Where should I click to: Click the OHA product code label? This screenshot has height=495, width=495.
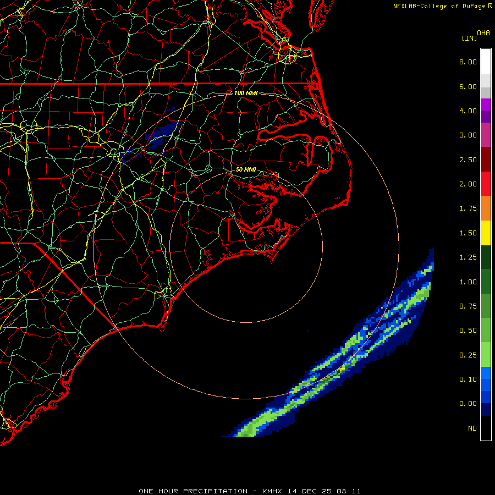pyautogui.click(x=483, y=33)
